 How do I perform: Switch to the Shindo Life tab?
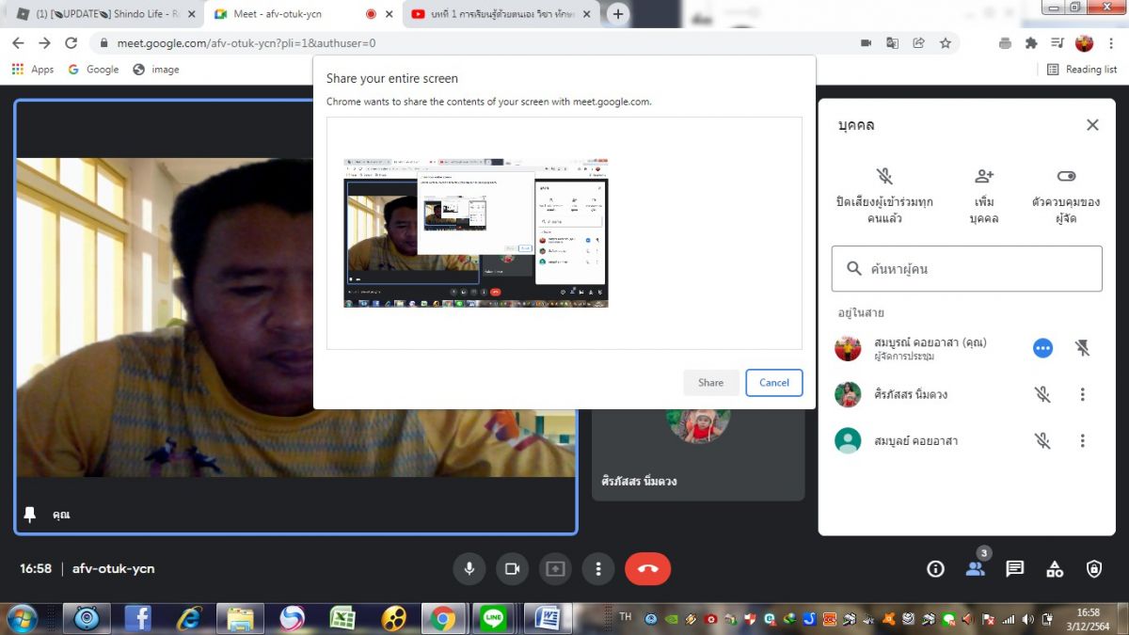point(103,14)
